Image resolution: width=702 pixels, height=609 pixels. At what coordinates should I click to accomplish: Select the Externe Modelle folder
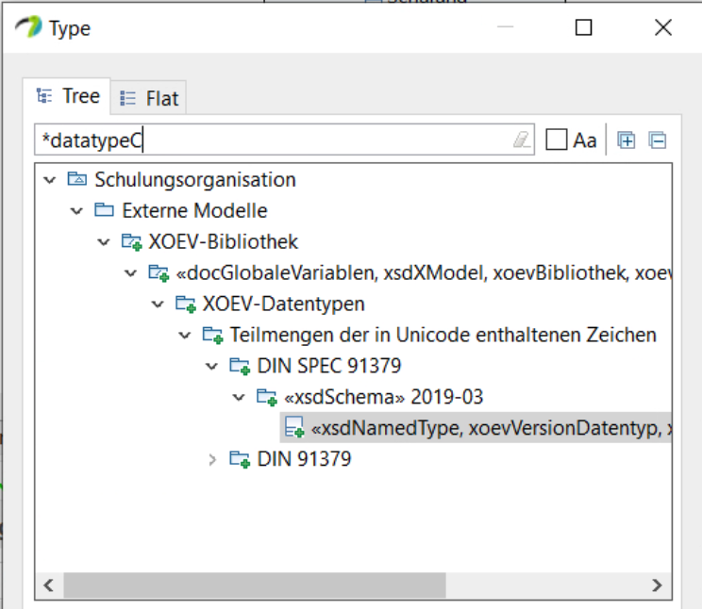coord(194,211)
